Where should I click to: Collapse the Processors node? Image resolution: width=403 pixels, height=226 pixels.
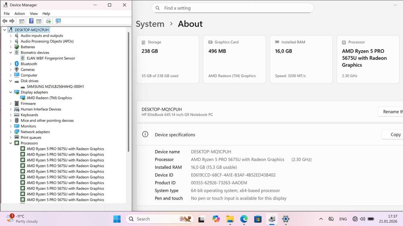tap(10, 143)
